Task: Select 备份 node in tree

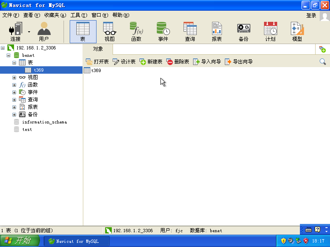Action: coord(33,114)
